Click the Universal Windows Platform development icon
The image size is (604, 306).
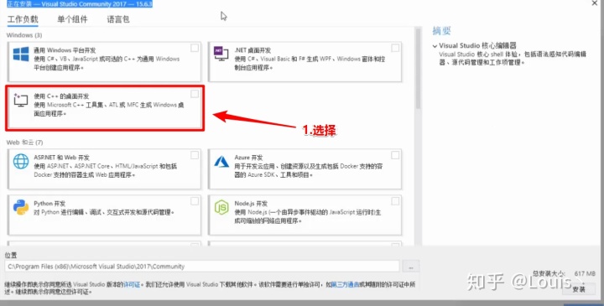21,54
